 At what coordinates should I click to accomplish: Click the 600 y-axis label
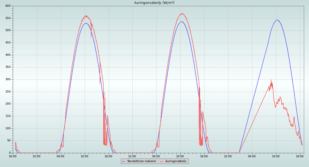8,6
